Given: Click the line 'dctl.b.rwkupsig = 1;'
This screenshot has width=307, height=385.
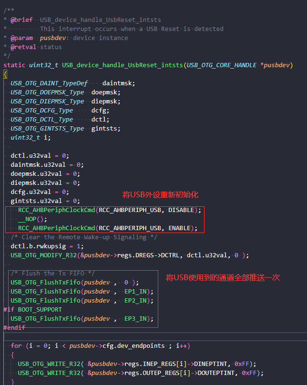Looking at the screenshot, I should pos(47,246).
